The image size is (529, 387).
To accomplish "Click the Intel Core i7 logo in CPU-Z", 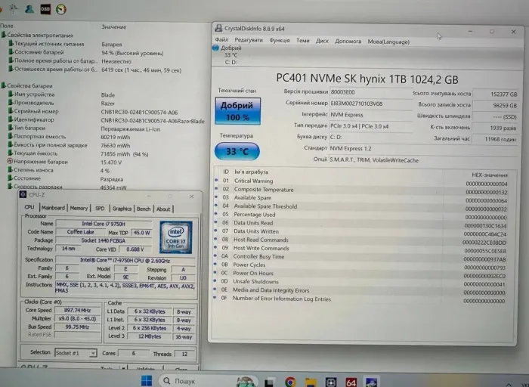I will point(175,237).
